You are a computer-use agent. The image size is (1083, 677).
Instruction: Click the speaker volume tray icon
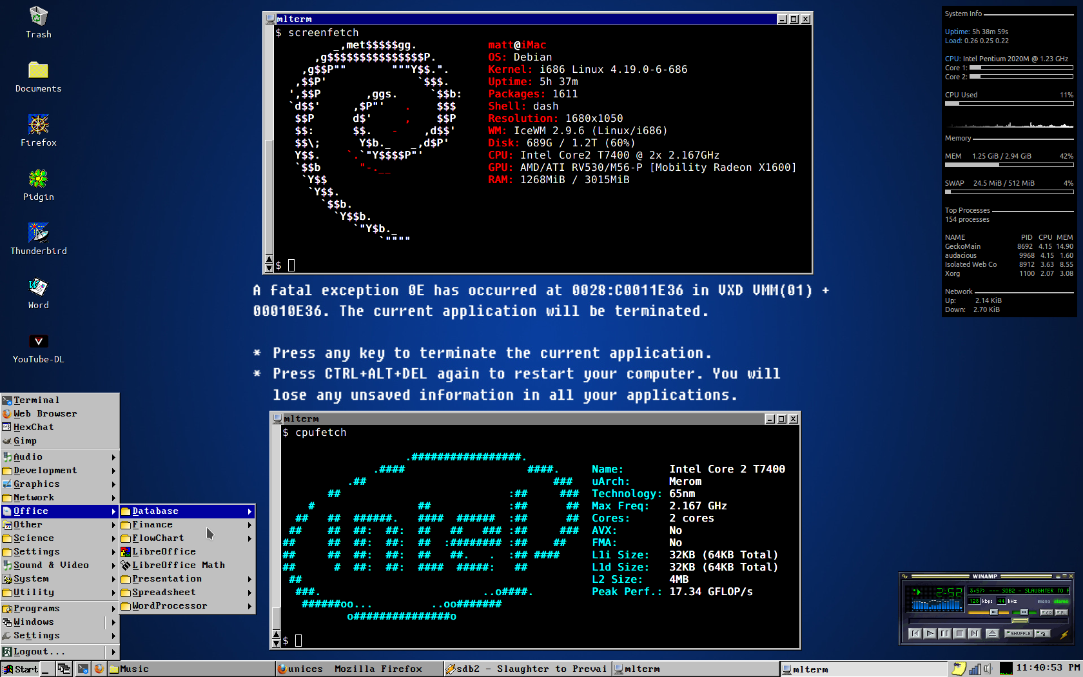[988, 669]
